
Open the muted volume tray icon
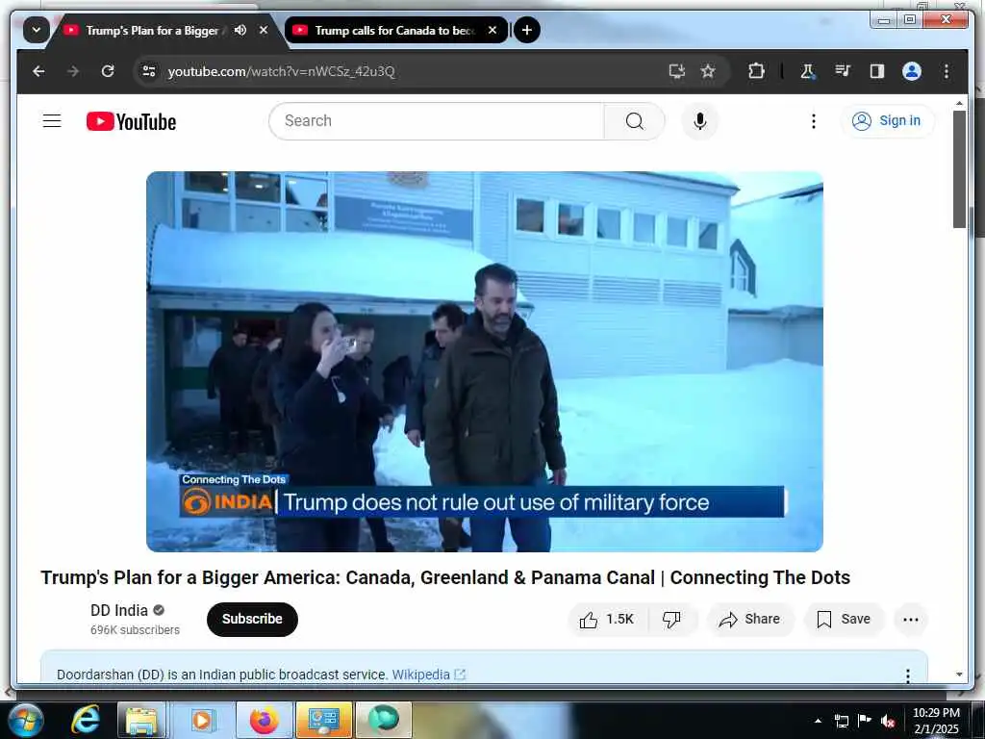tap(888, 721)
